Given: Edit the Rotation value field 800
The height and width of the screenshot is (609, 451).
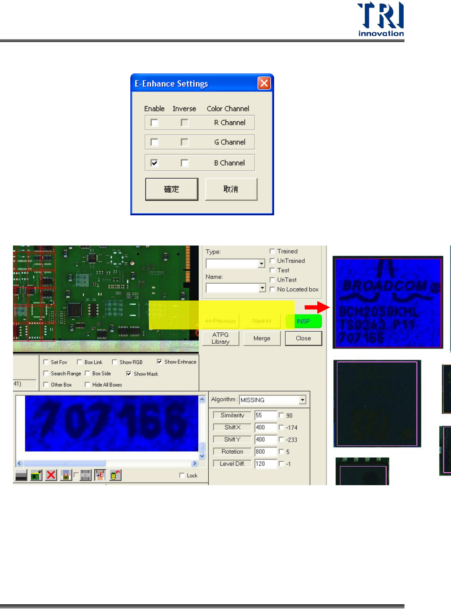Looking at the screenshot, I should point(266,452).
